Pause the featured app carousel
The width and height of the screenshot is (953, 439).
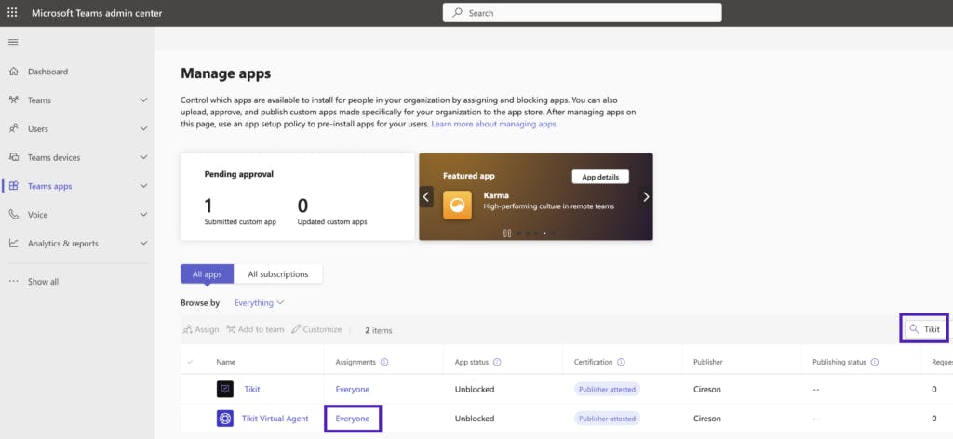coord(507,233)
